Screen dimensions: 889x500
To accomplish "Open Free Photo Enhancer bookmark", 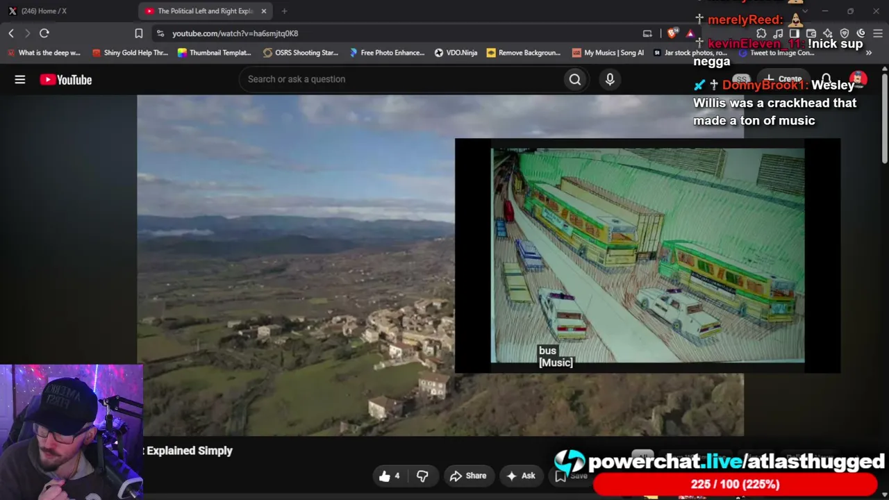I will (x=387, y=53).
